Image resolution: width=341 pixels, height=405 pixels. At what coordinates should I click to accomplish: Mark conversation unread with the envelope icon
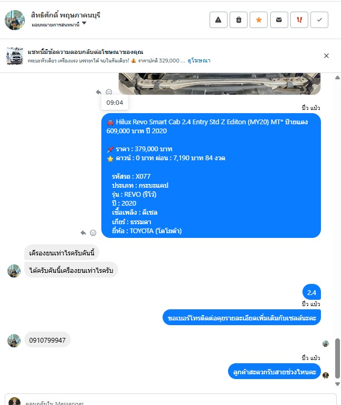279,20
